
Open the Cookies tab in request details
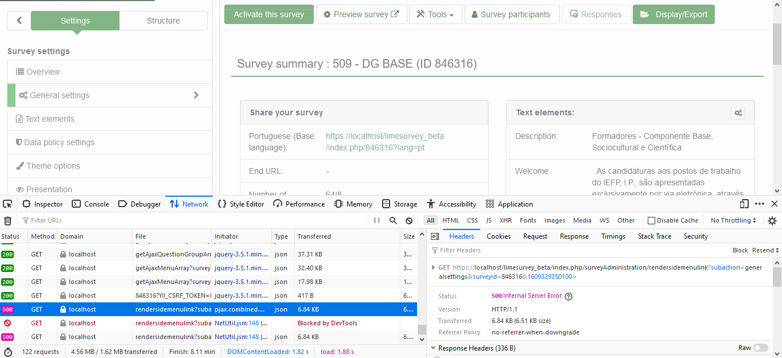[498, 236]
